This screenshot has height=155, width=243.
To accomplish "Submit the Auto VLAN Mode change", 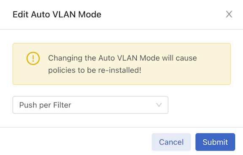I will coord(215,142).
